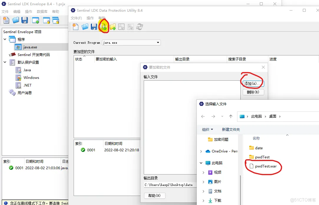Image resolution: width=319 pixels, height=205 pixels.
Task: Click New project icon in Envelope toolbar
Action: (x=6, y=20)
